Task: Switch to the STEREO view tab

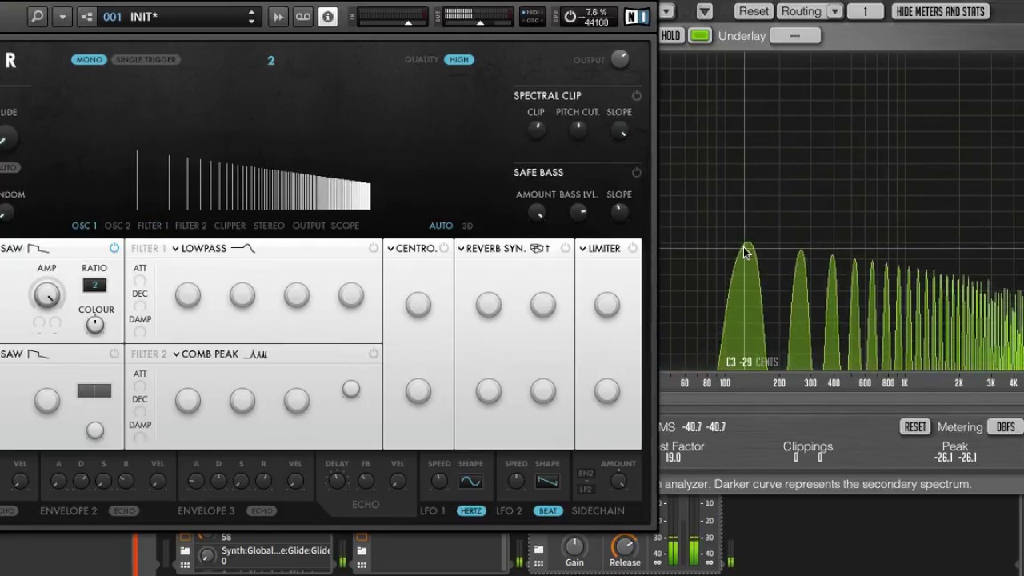Action: click(x=269, y=226)
